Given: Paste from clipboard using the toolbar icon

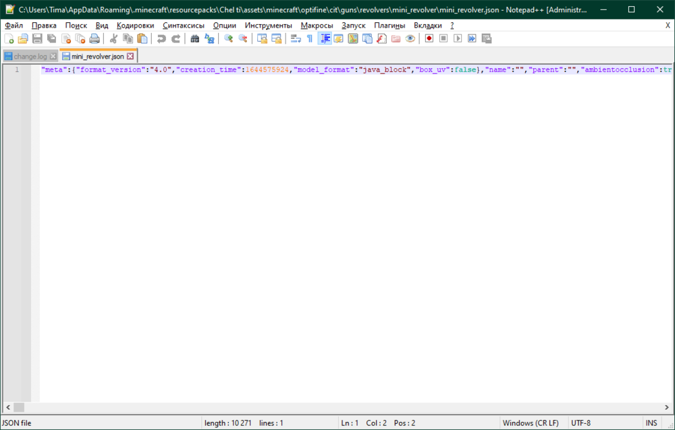Looking at the screenshot, I should 142,38.
